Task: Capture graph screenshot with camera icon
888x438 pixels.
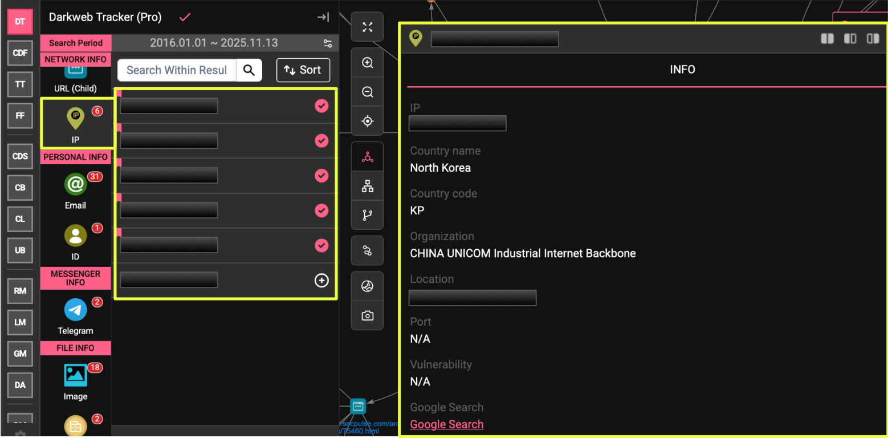Action: coord(368,315)
